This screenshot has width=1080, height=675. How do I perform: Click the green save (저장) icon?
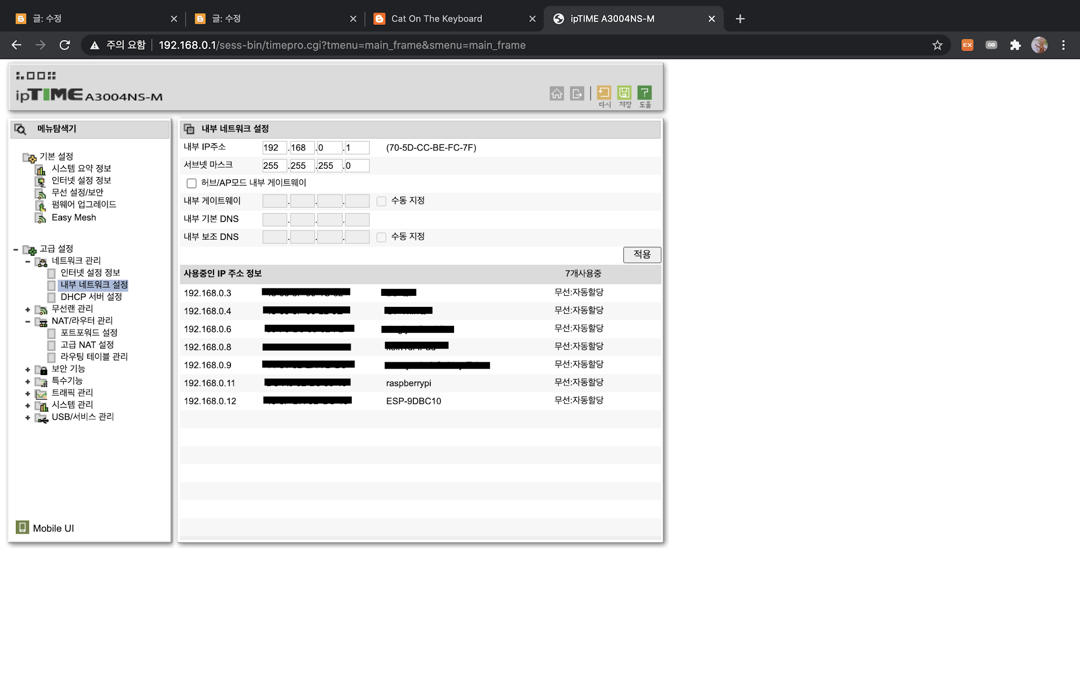tap(624, 93)
